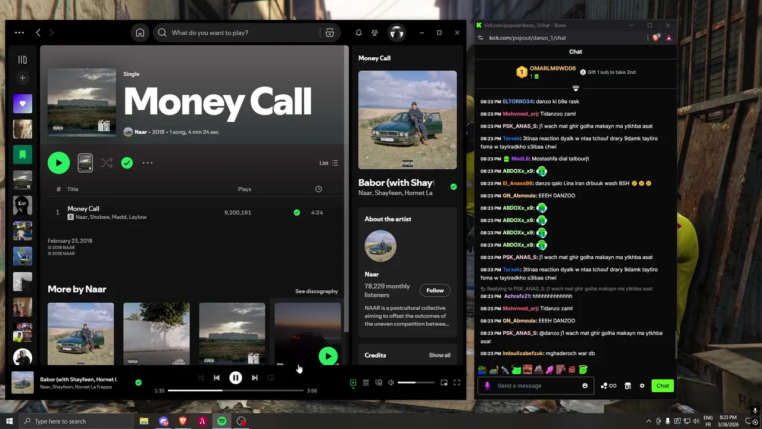Go back with the Spotify left arrow
Screen dimensions: 762x429
click(38, 33)
